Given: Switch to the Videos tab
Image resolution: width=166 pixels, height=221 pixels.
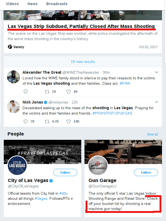Looking at the screenshot, I should (x=12, y=4).
